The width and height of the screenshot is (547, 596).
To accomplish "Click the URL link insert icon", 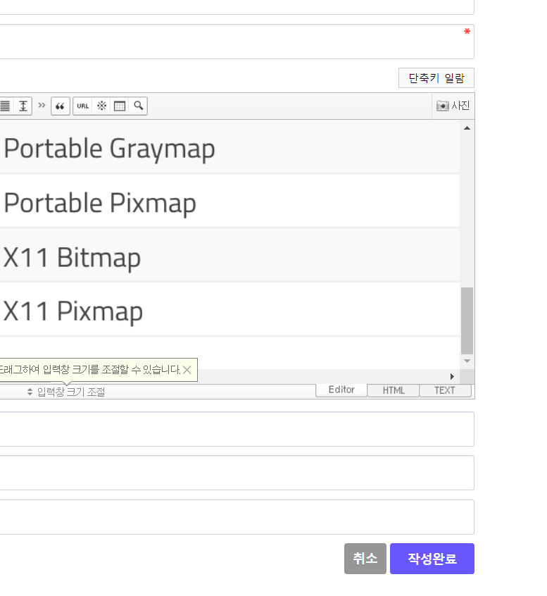I will pos(83,106).
